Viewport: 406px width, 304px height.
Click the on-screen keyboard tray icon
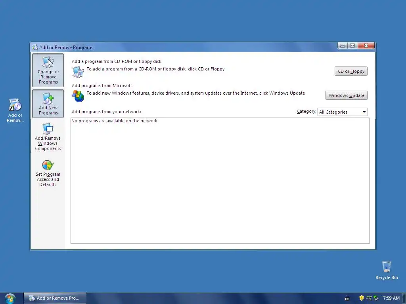coord(347,298)
